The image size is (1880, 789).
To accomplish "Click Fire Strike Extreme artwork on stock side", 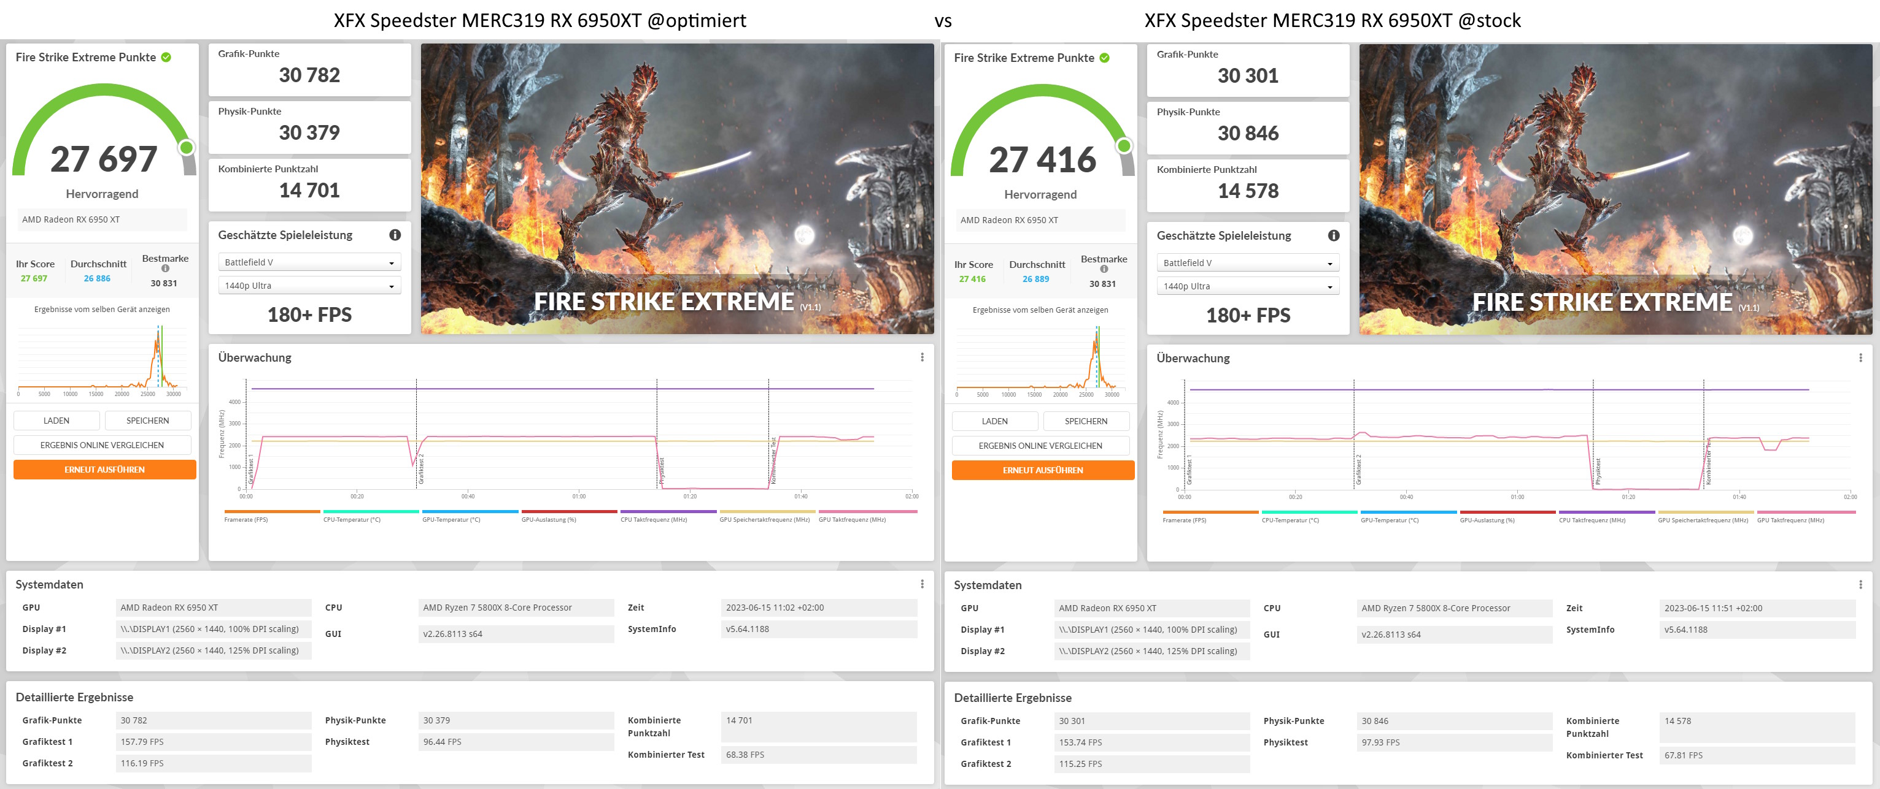I will tap(1615, 189).
